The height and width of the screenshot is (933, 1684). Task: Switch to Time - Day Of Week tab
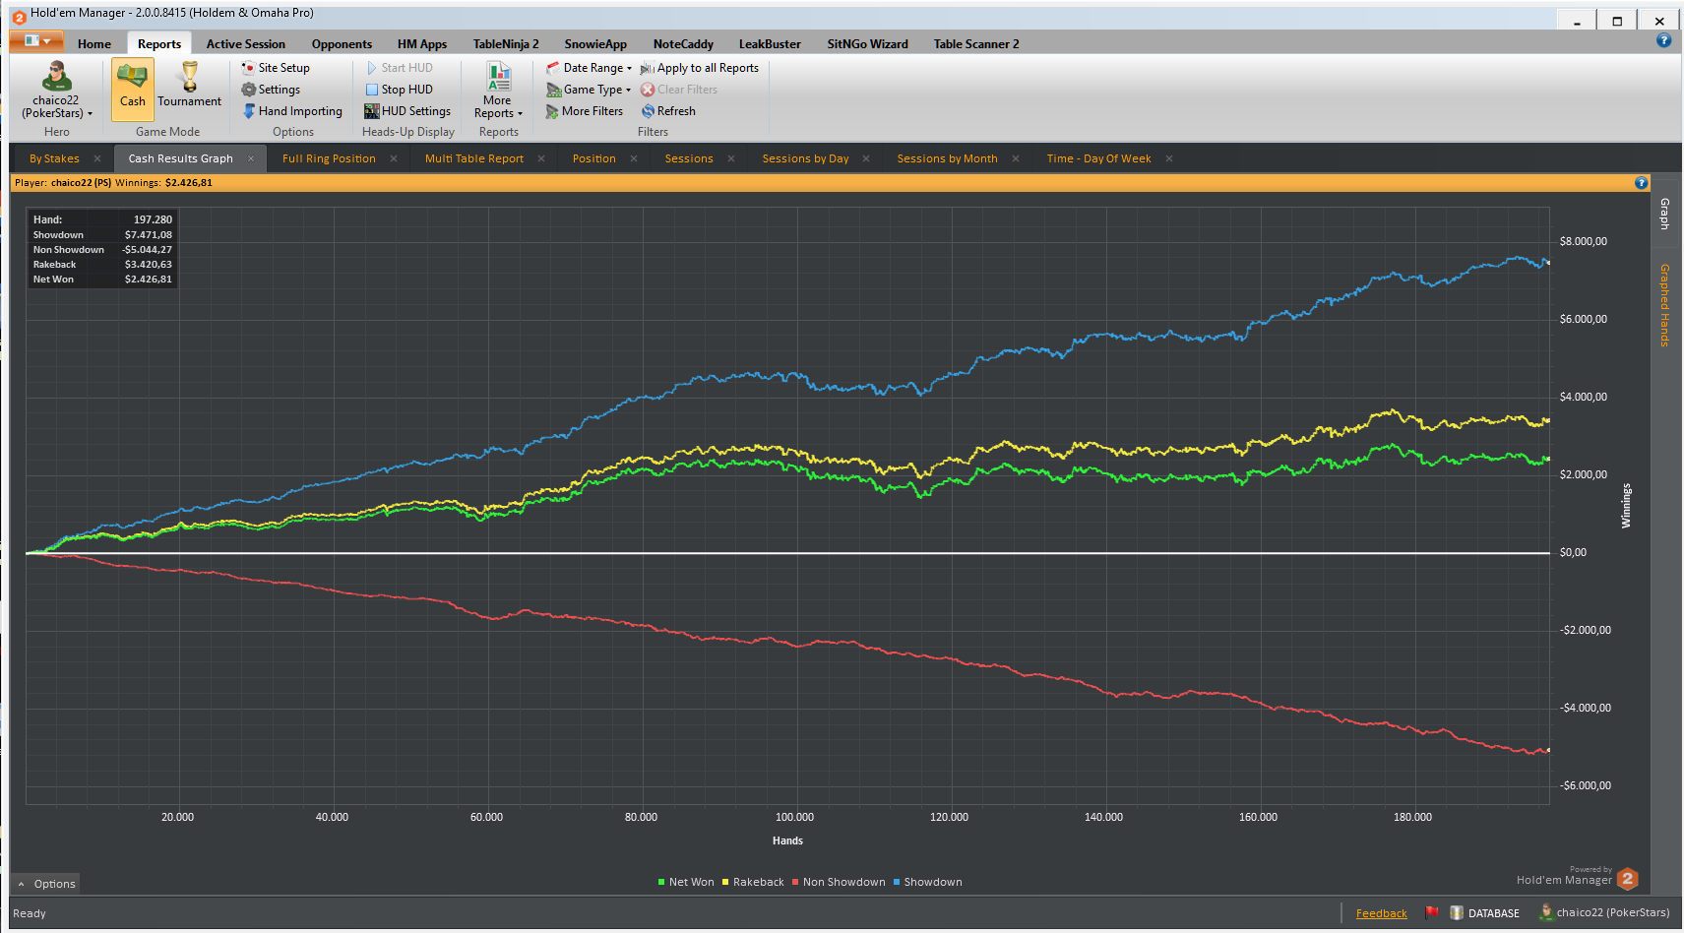(1098, 158)
